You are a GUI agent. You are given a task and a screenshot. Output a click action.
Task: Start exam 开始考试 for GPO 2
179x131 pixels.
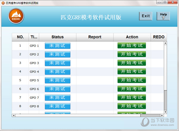(132, 54)
